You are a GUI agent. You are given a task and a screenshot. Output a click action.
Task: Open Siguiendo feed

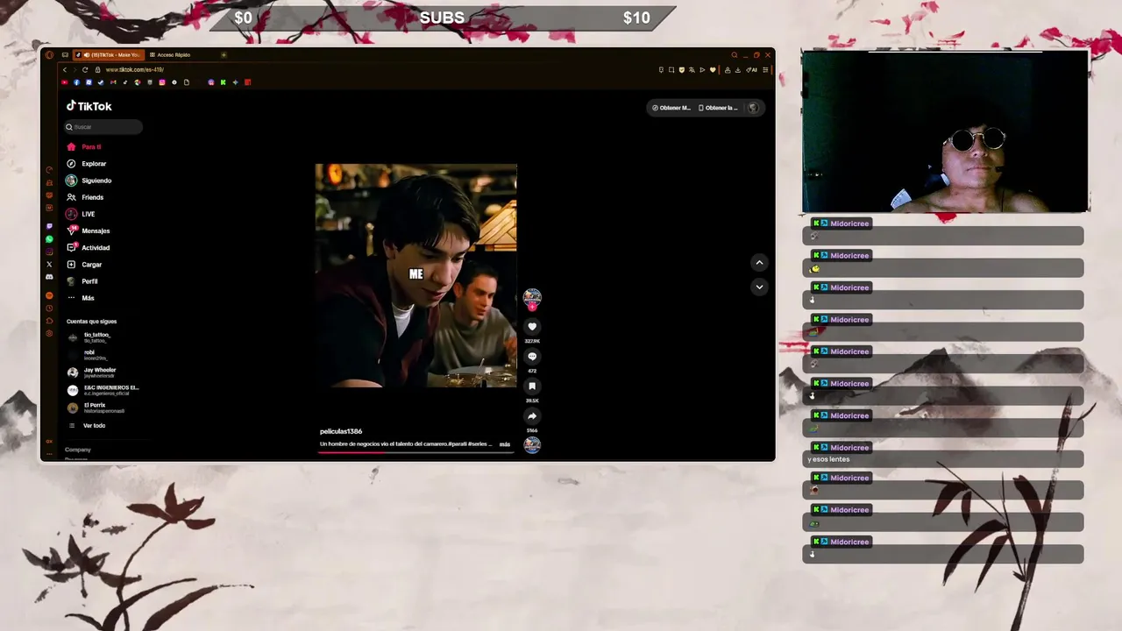tap(89, 181)
